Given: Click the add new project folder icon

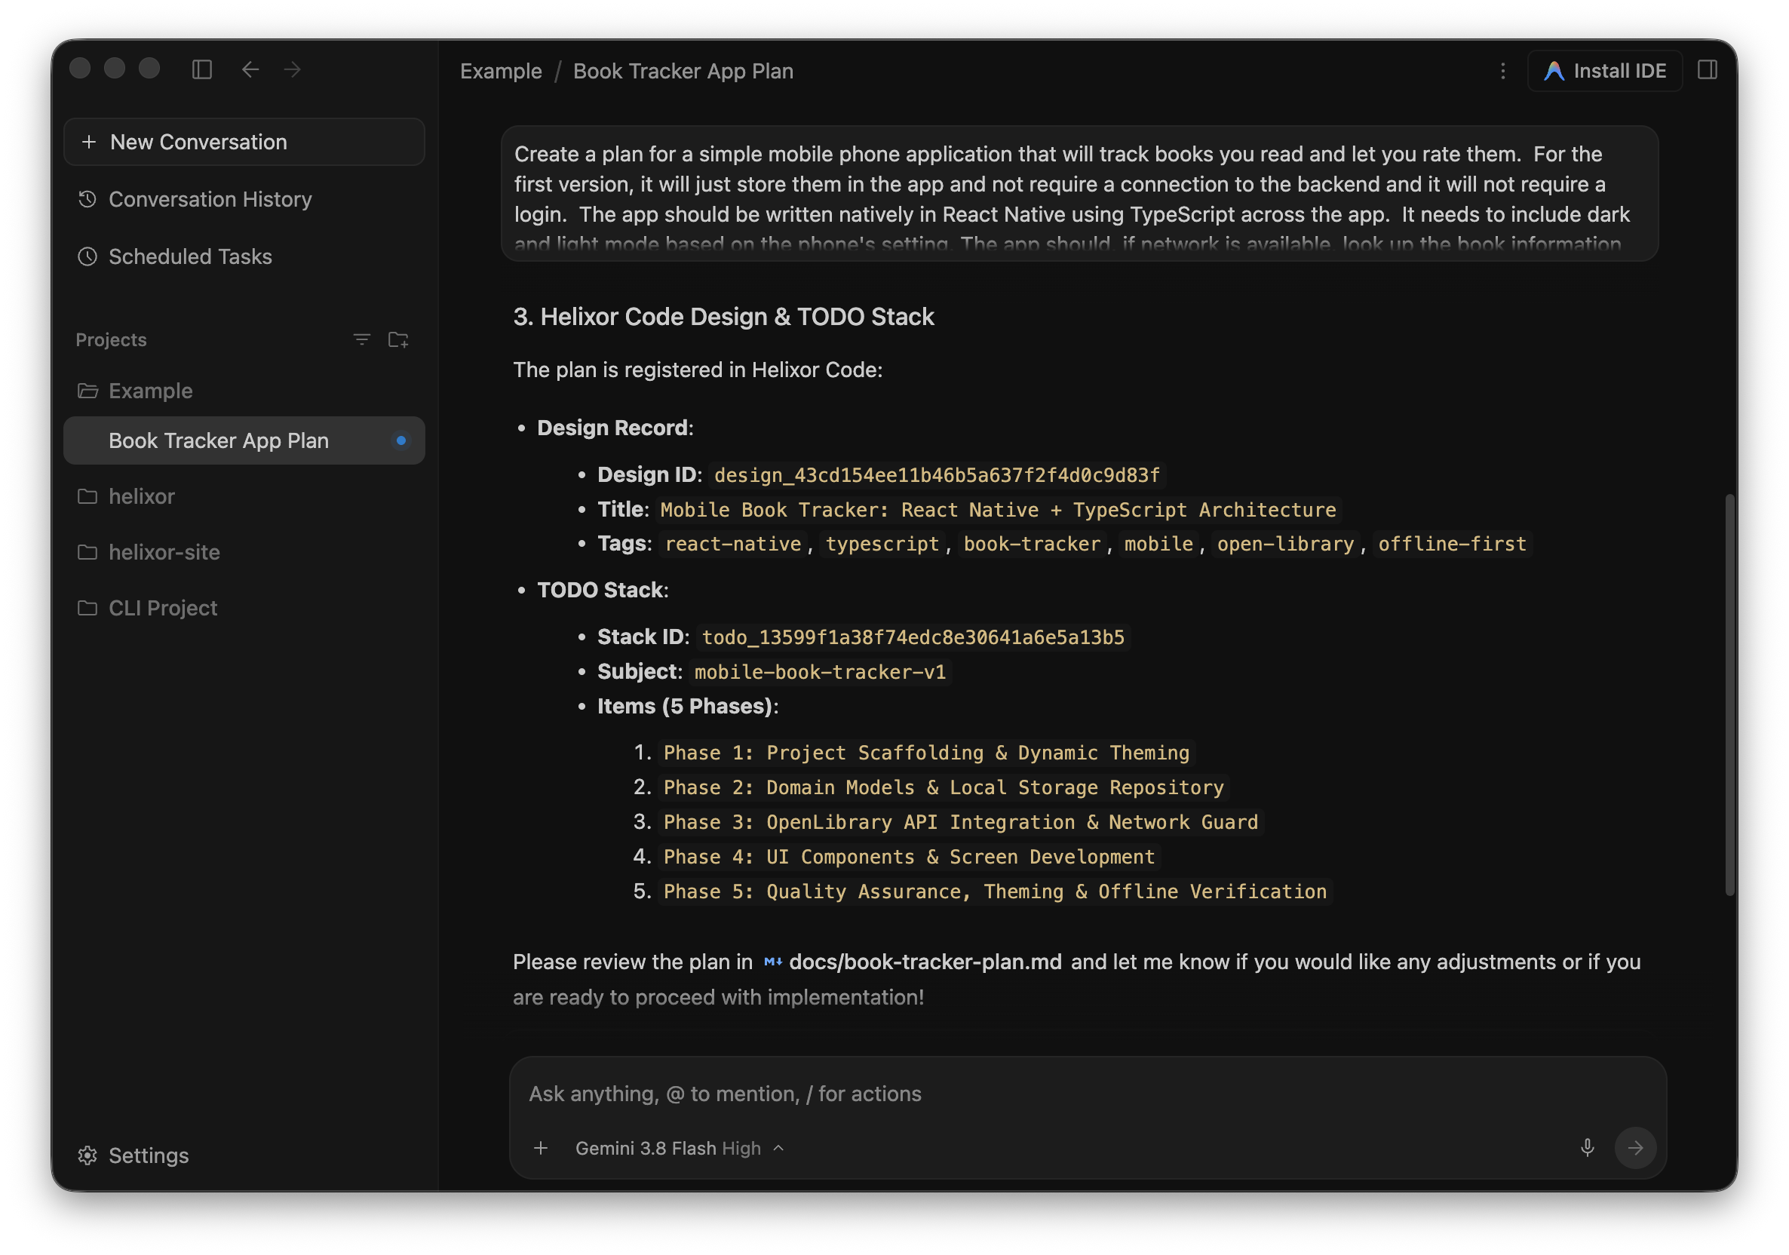Looking at the screenshot, I should 398,339.
